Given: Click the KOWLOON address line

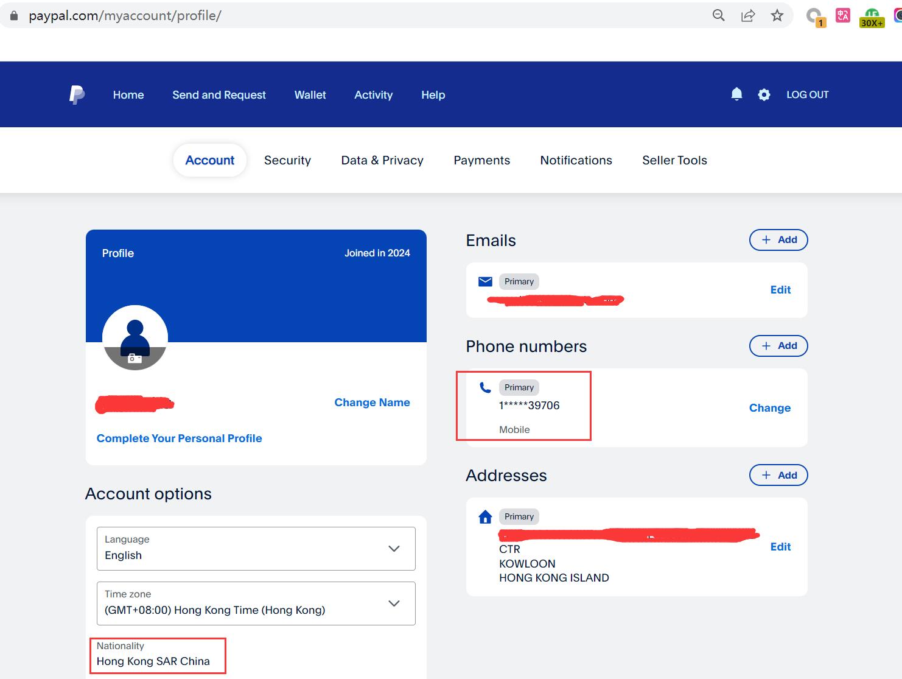Looking at the screenshot, I should click(x=527, y=564).
